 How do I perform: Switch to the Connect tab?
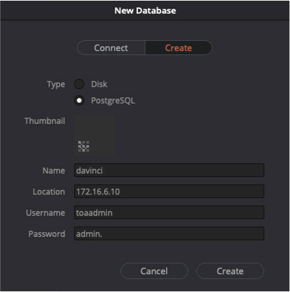click(x=111, y=48)
